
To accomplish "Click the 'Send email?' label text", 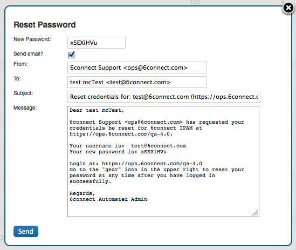I will 29,53.
